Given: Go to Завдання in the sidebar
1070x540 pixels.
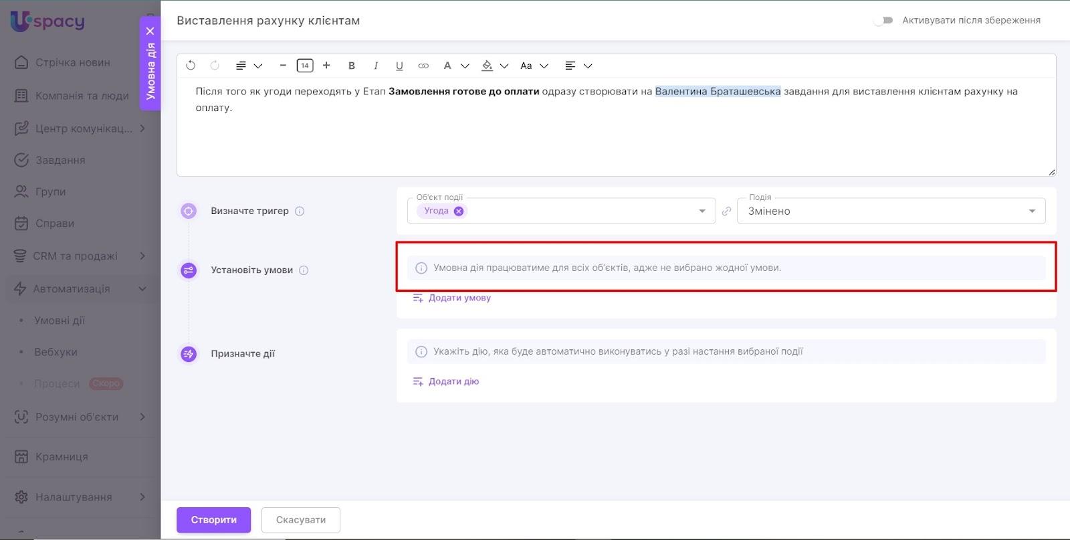Looking at the screenshot, I should pyautogui.click(x=60, y=160).
